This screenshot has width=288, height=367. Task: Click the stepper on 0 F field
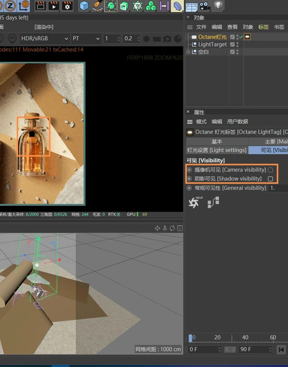click(219, 349)
